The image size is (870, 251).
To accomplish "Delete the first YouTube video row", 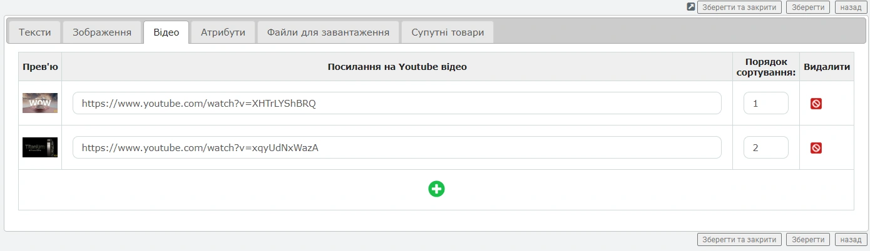I will point(816,104).
